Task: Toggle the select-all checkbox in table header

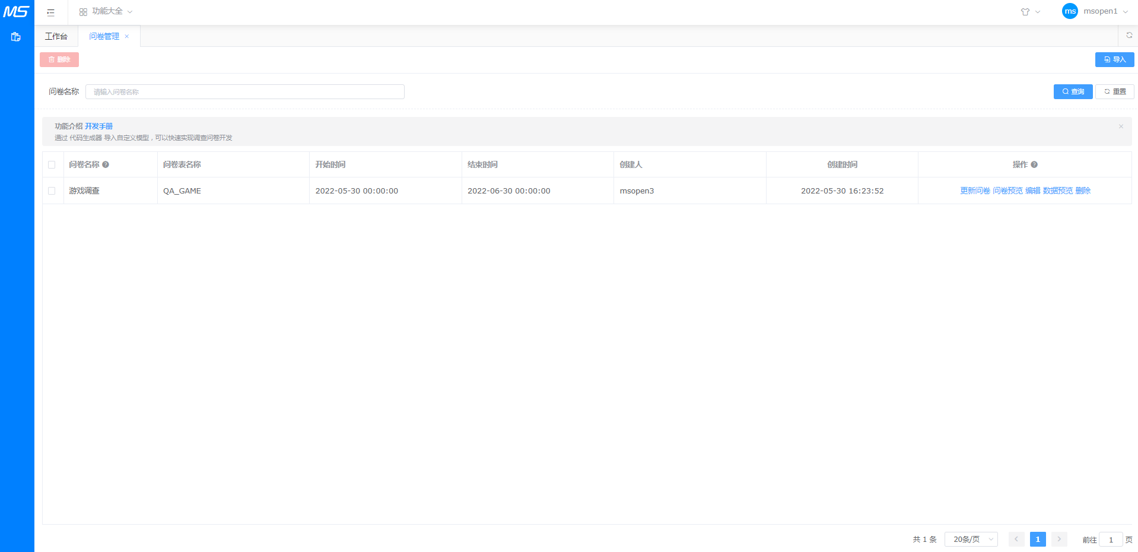Action: tap(52, 165)
